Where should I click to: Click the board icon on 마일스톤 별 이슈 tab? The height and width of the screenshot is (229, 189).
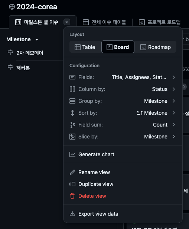click(x=18, y=22)
